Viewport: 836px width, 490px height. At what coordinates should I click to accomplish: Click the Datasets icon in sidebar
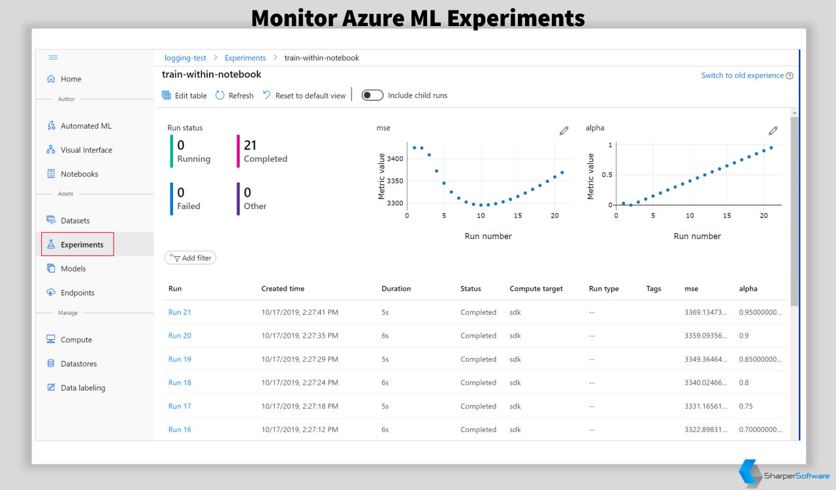click(51, 220)
